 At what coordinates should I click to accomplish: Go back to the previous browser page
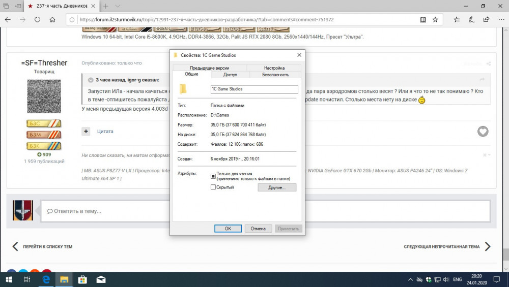click(x=8, y=20)
